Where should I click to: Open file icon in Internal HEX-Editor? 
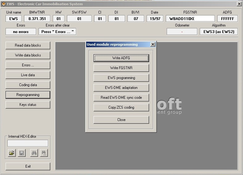[x=12, y=153]
